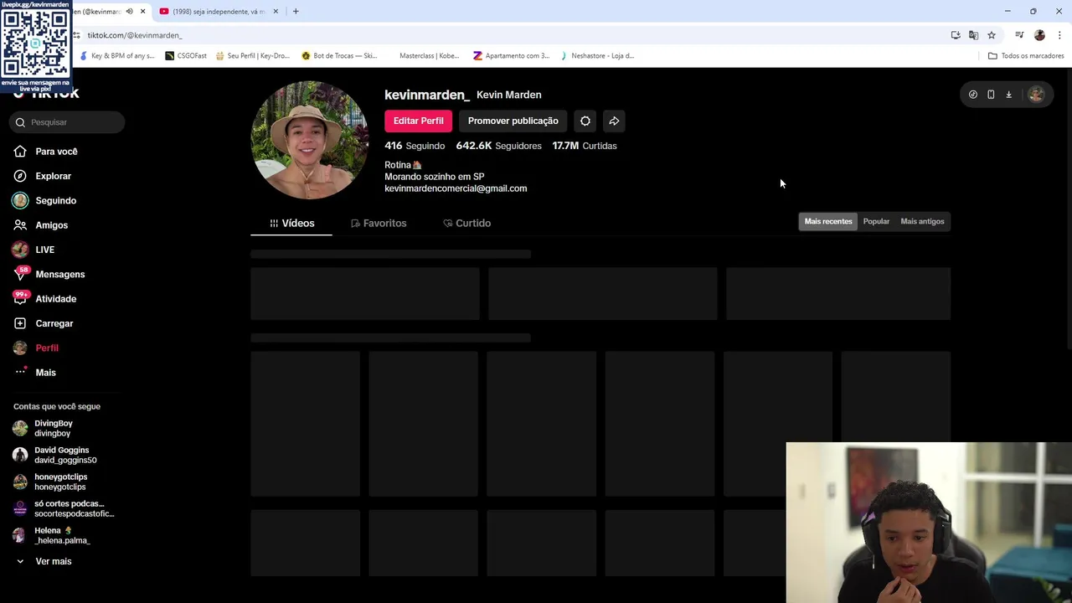Open honeygotclips followed account
This screenshot has height=603, width=1072.
click(x=50, y=482)
